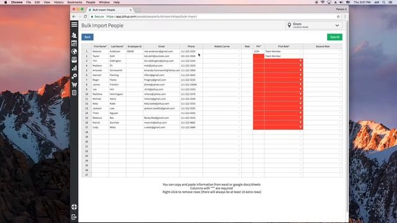The width and height of the screenshot is (397, 223).
Task: Open the Chrome File menu
Action: point(29,2)
